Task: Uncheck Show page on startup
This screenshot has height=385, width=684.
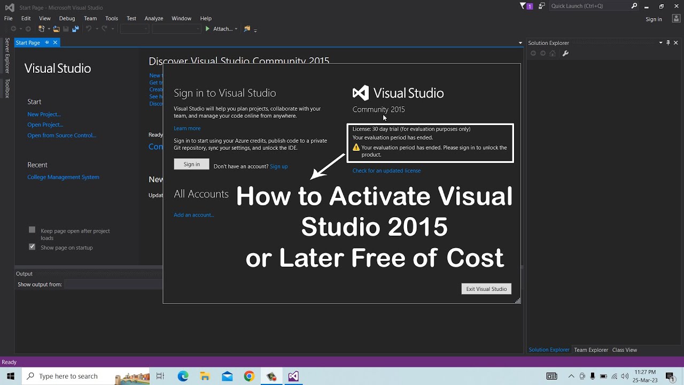Action: (32, 247)
